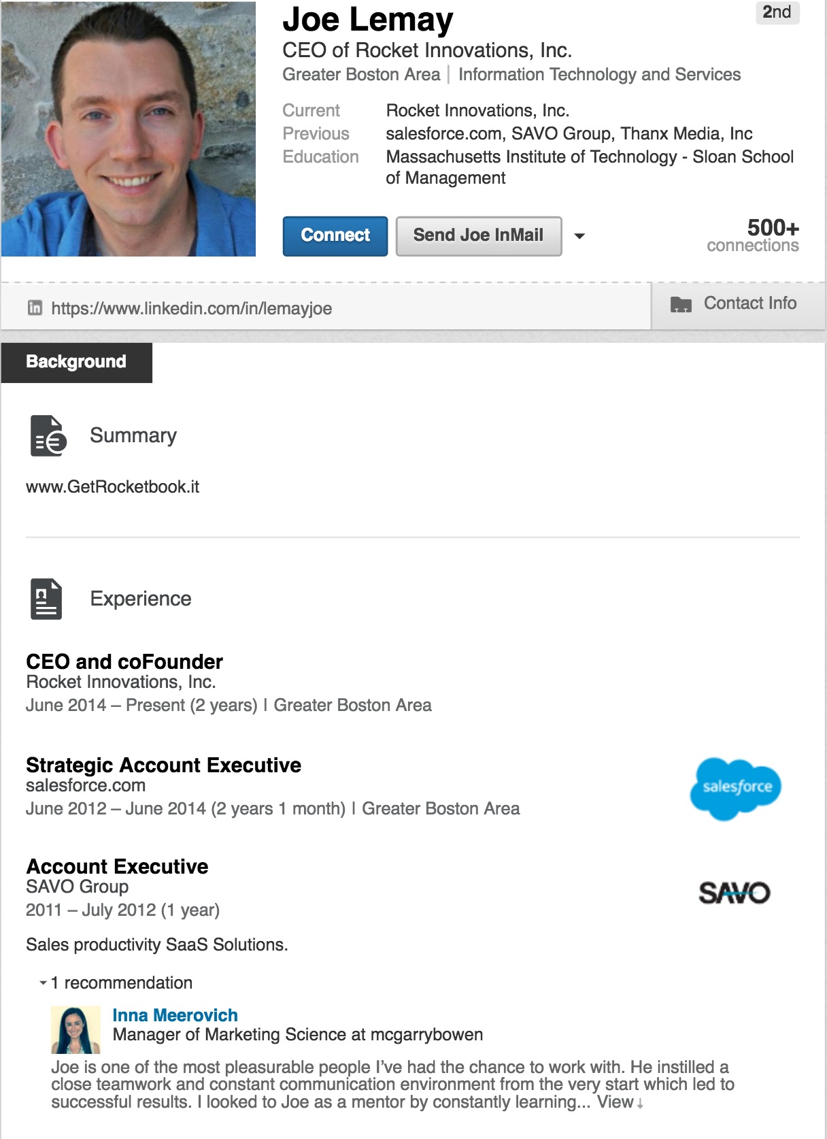Image resolution: width=827 pixels, height=1139 pixels.
Task: Expand the recommendation text with View
Action: [x=615, y=1102]
